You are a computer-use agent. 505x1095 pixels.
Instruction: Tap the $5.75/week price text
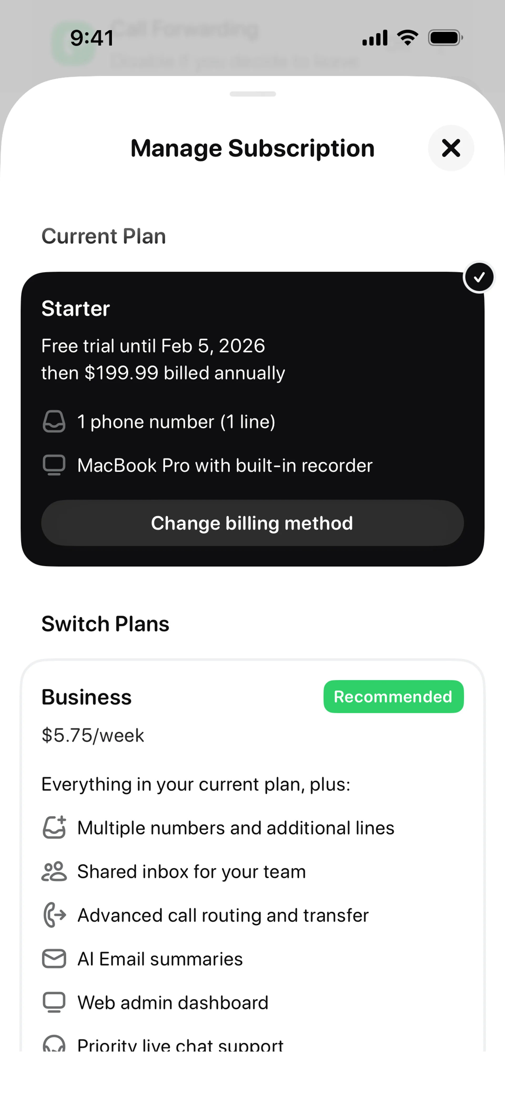click(x=93, y=735)
